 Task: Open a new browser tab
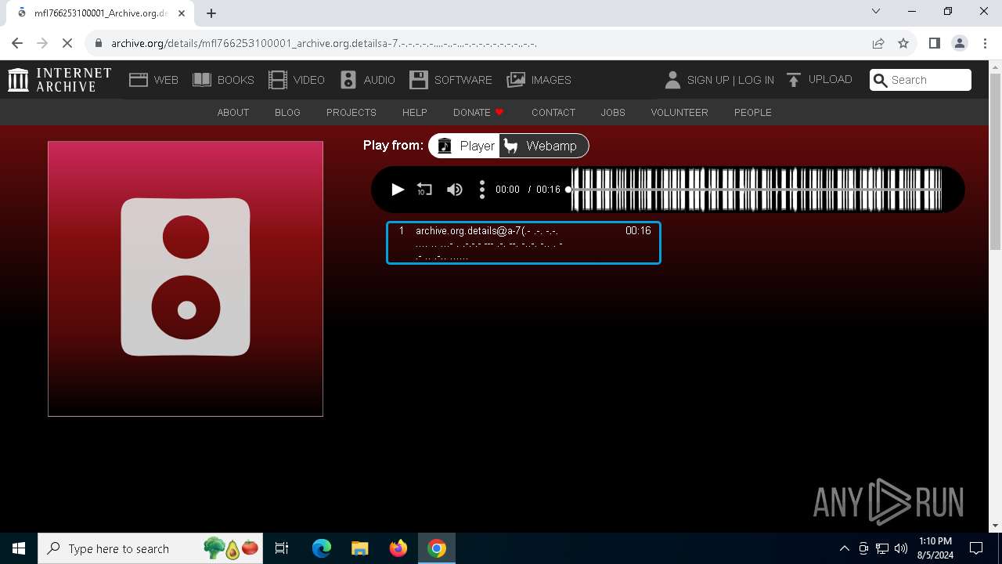tap(211, 13)
